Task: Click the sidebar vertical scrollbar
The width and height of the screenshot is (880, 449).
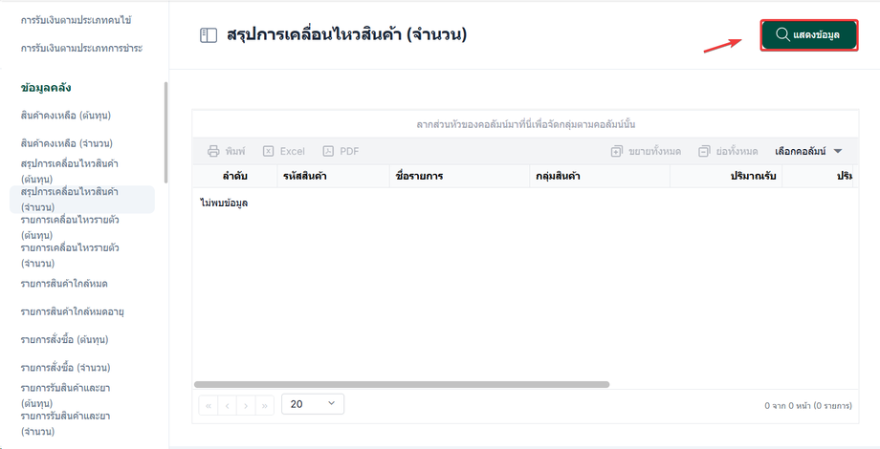Action: (165, 132)
